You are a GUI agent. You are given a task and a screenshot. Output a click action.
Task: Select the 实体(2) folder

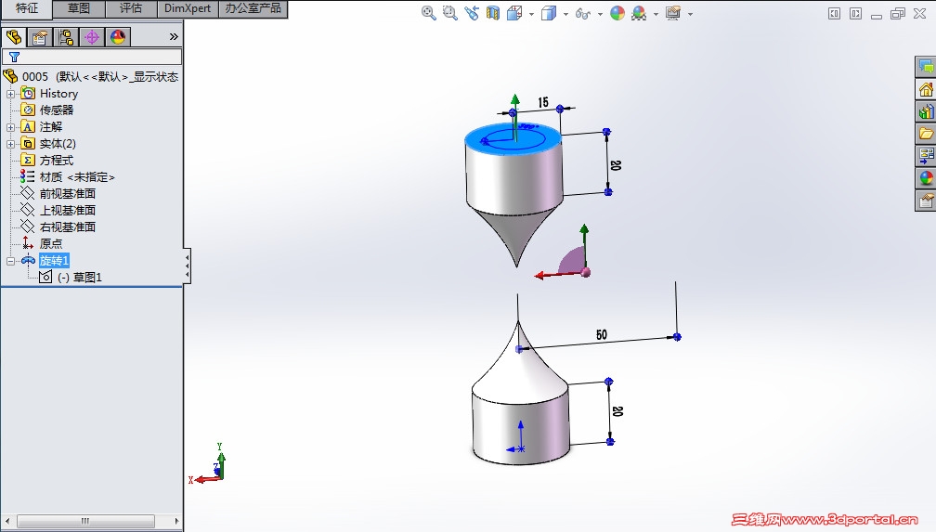[x=58, y=143]
